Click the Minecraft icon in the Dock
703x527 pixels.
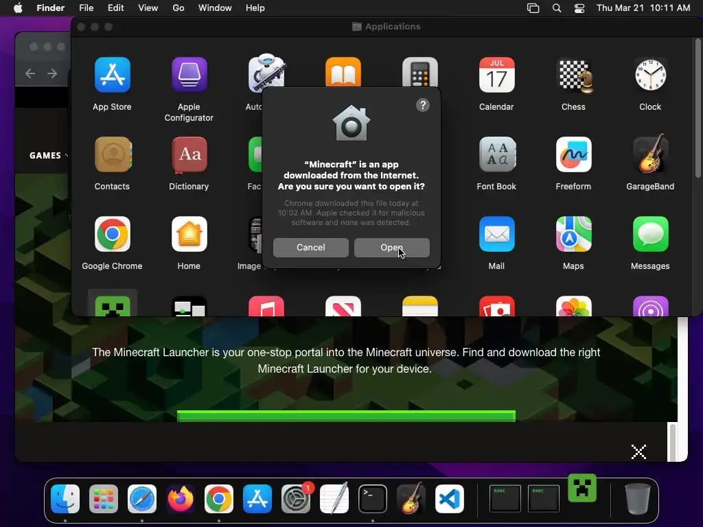tap(582, 488)
